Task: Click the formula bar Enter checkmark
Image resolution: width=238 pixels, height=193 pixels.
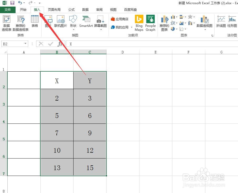Action: [x=51, y=44]
